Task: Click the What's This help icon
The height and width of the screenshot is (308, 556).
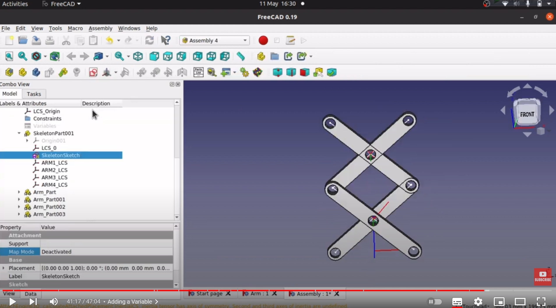Action: [166, 40]
